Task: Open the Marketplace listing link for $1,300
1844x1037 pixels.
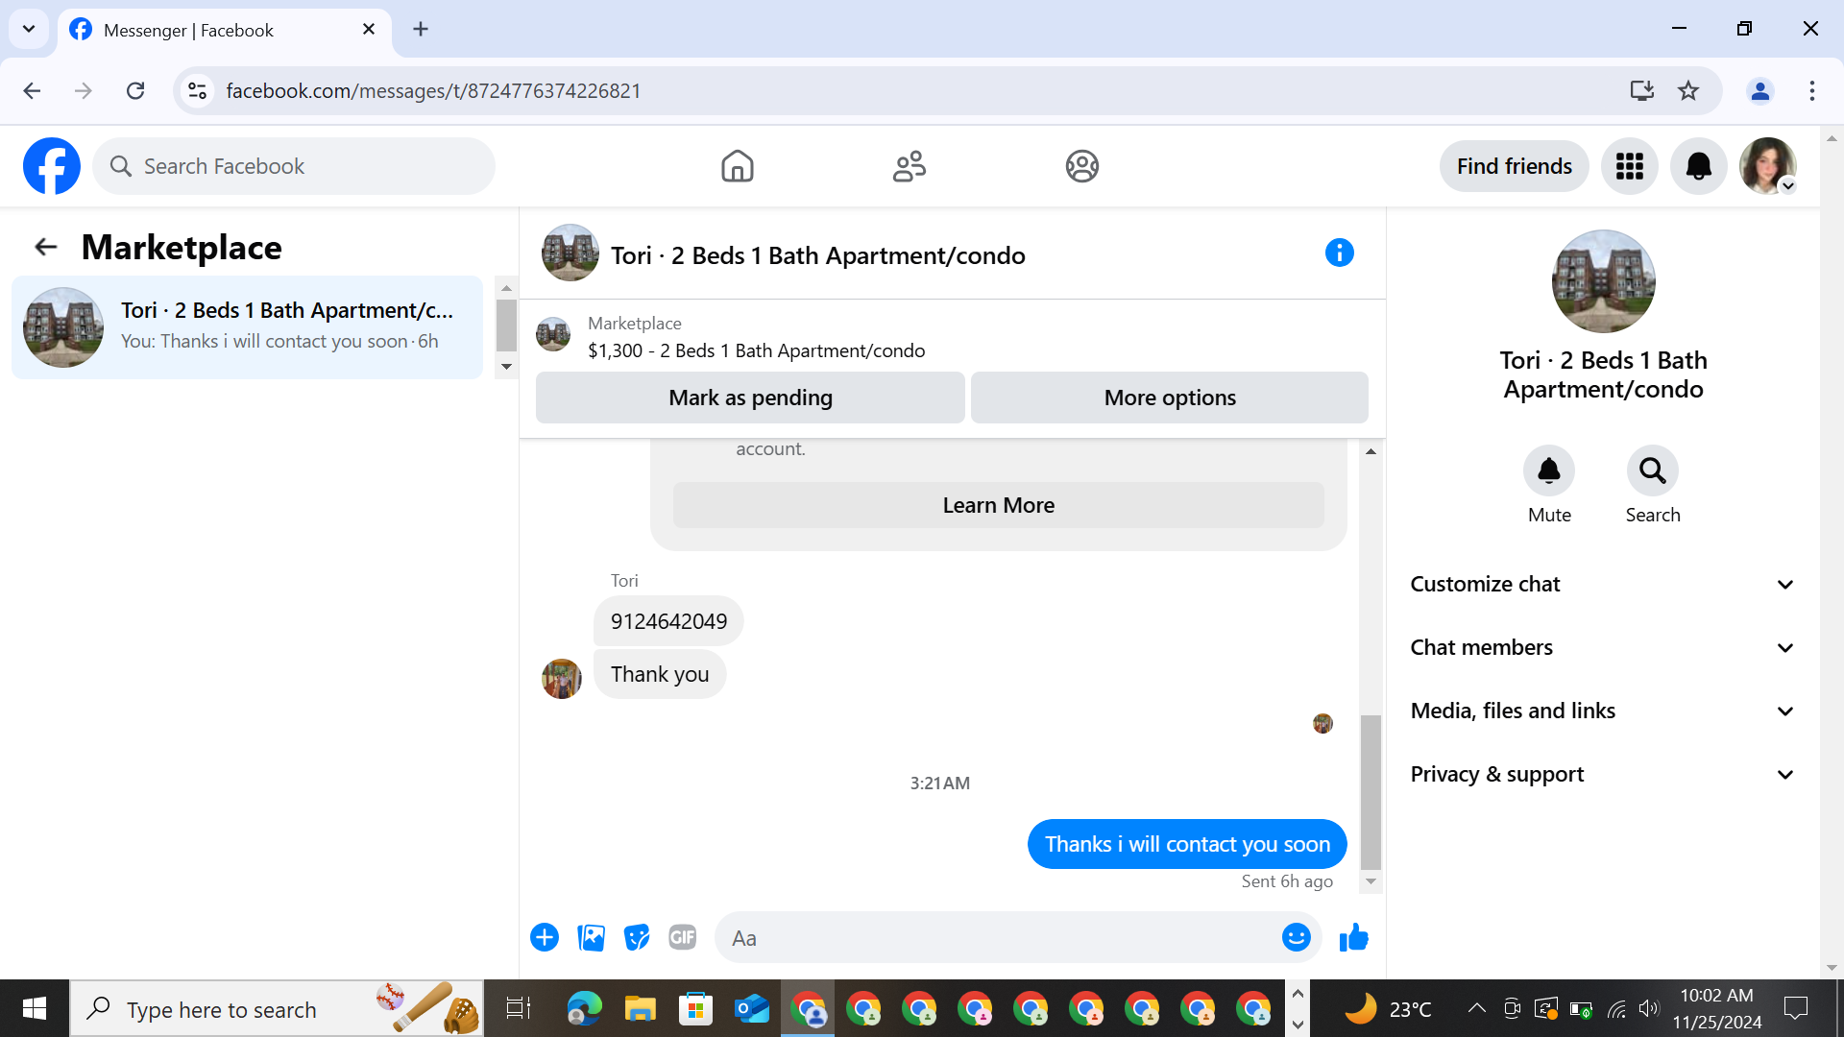Action: tap(757, 350)
